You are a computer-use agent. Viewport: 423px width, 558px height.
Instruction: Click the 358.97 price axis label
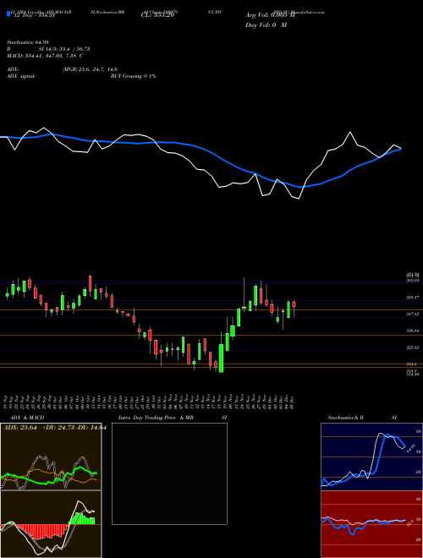pyautogui.click(x=413, y=297)
